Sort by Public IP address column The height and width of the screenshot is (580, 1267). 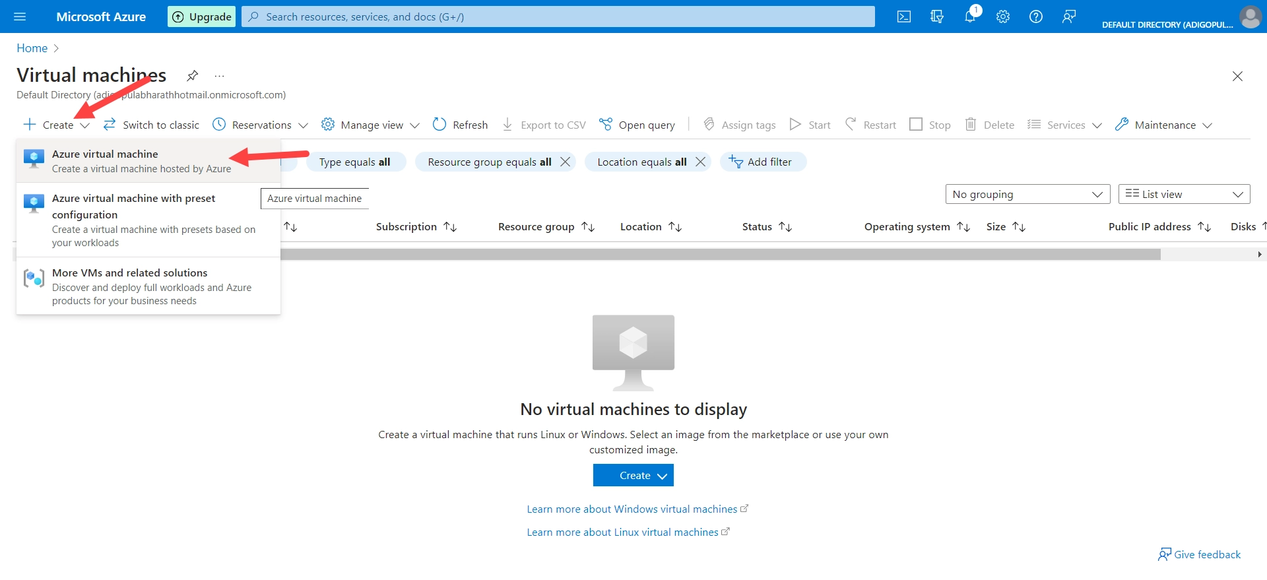point(1159,226)
